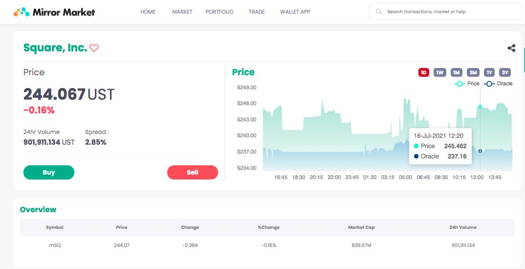Go to the PORTFOLIO page
This screenshot has width=525, height=269.
tap(219, 12)
